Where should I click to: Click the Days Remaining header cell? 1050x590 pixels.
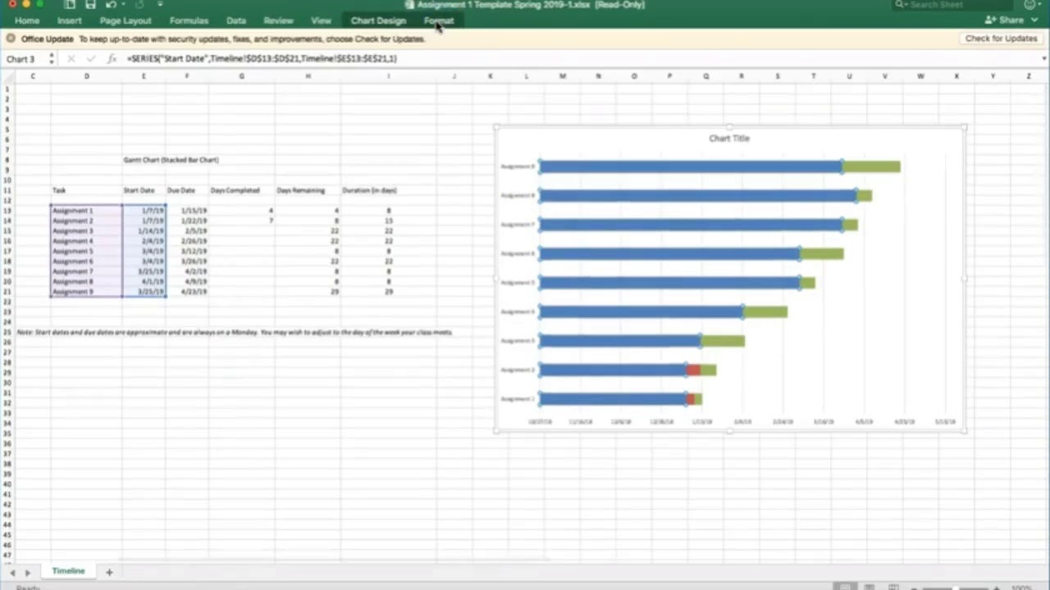pyautogui.click(x=308, y=190)
